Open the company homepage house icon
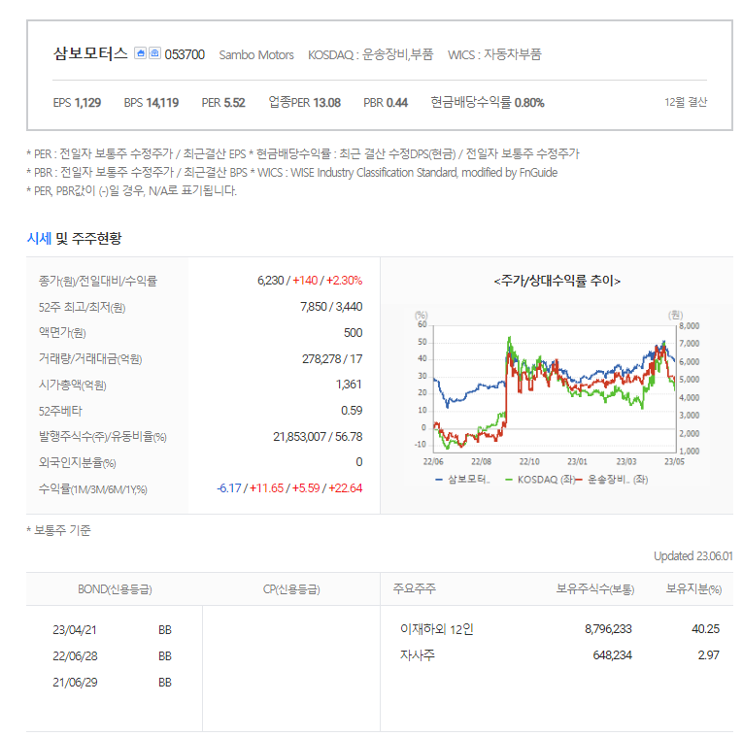Viewport: 743px width, 737px height. (x=140, y=53)
